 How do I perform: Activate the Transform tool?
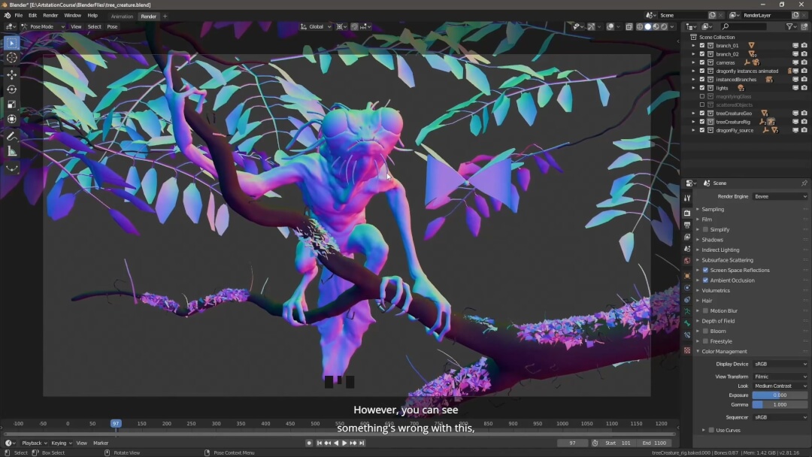click(11, 120)
